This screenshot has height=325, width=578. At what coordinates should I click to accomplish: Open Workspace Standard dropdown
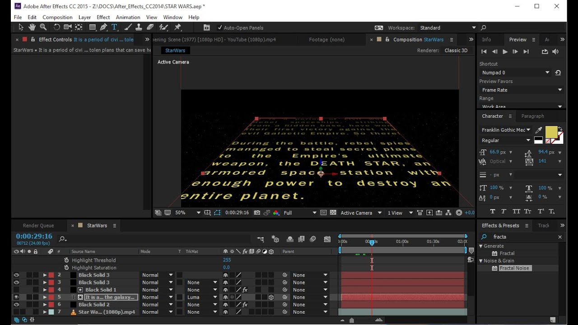coord(447,28)
